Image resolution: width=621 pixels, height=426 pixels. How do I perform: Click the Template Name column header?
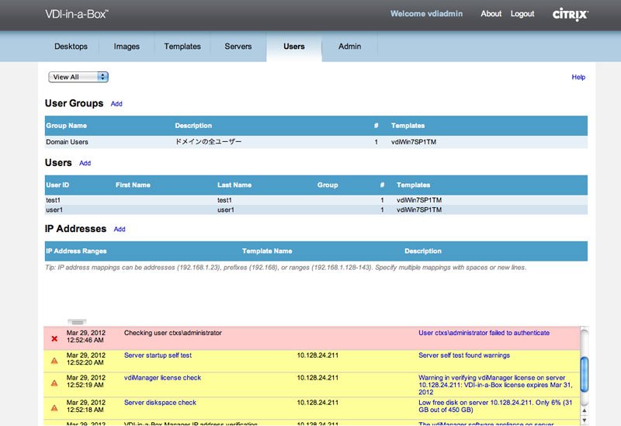pyautogui.click(x=267, y=251)
